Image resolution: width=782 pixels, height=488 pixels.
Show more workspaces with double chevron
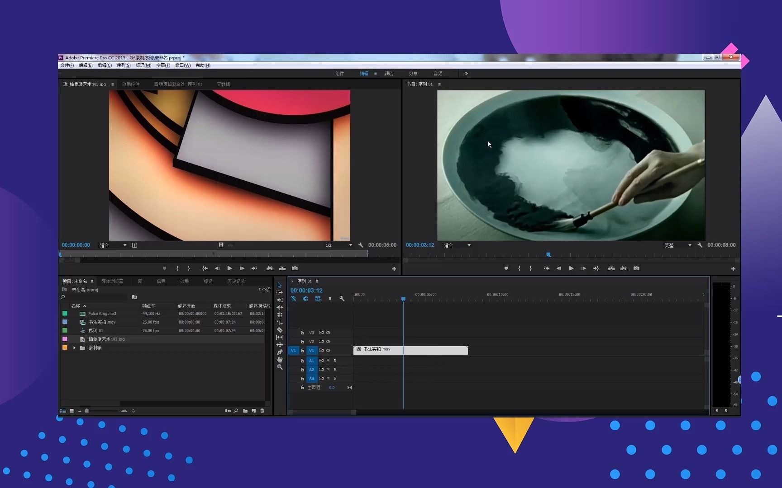pos(466,73)
